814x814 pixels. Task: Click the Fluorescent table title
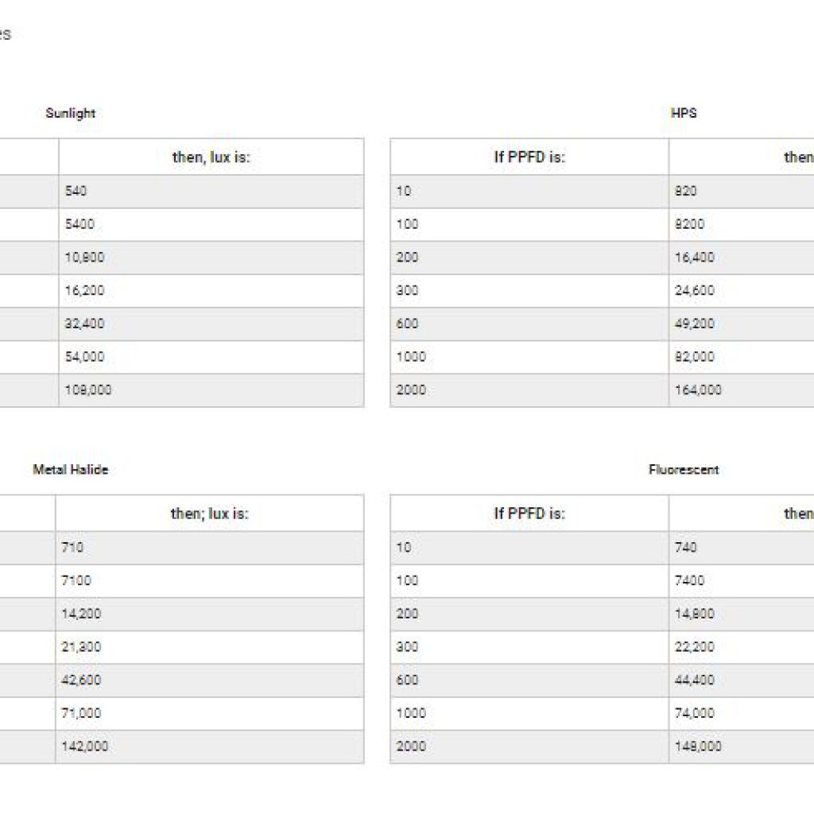point(684,470)
